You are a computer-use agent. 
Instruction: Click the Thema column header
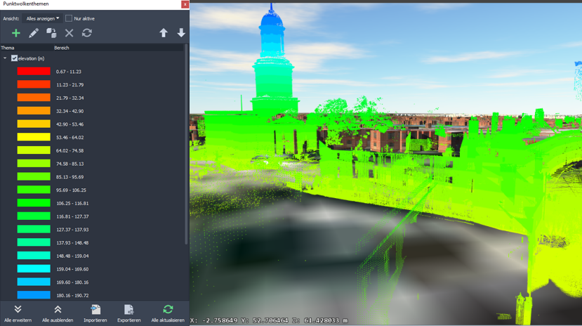[8, 48]
